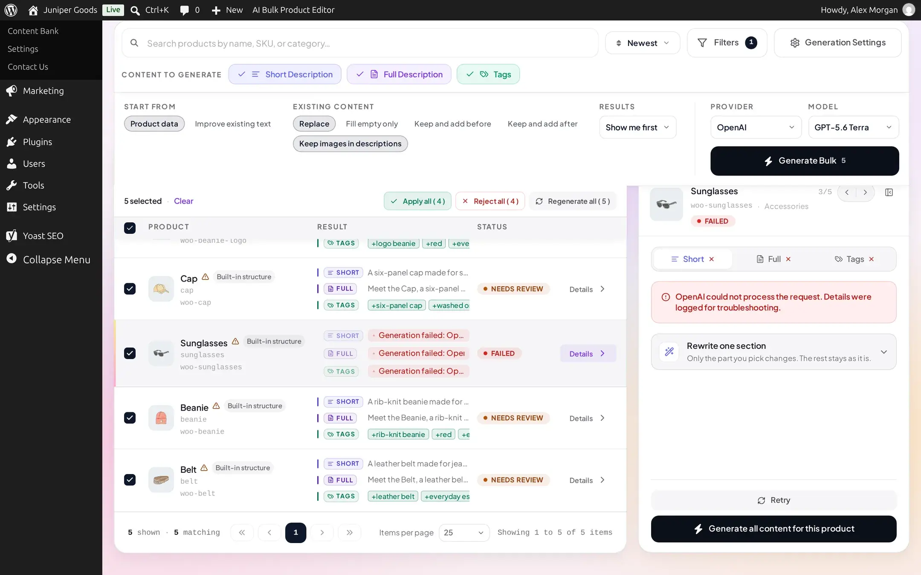Viewport: 921px width, 575px height.
Task: Uncheck the Beanie row checkbox
Action: point(130,418)
